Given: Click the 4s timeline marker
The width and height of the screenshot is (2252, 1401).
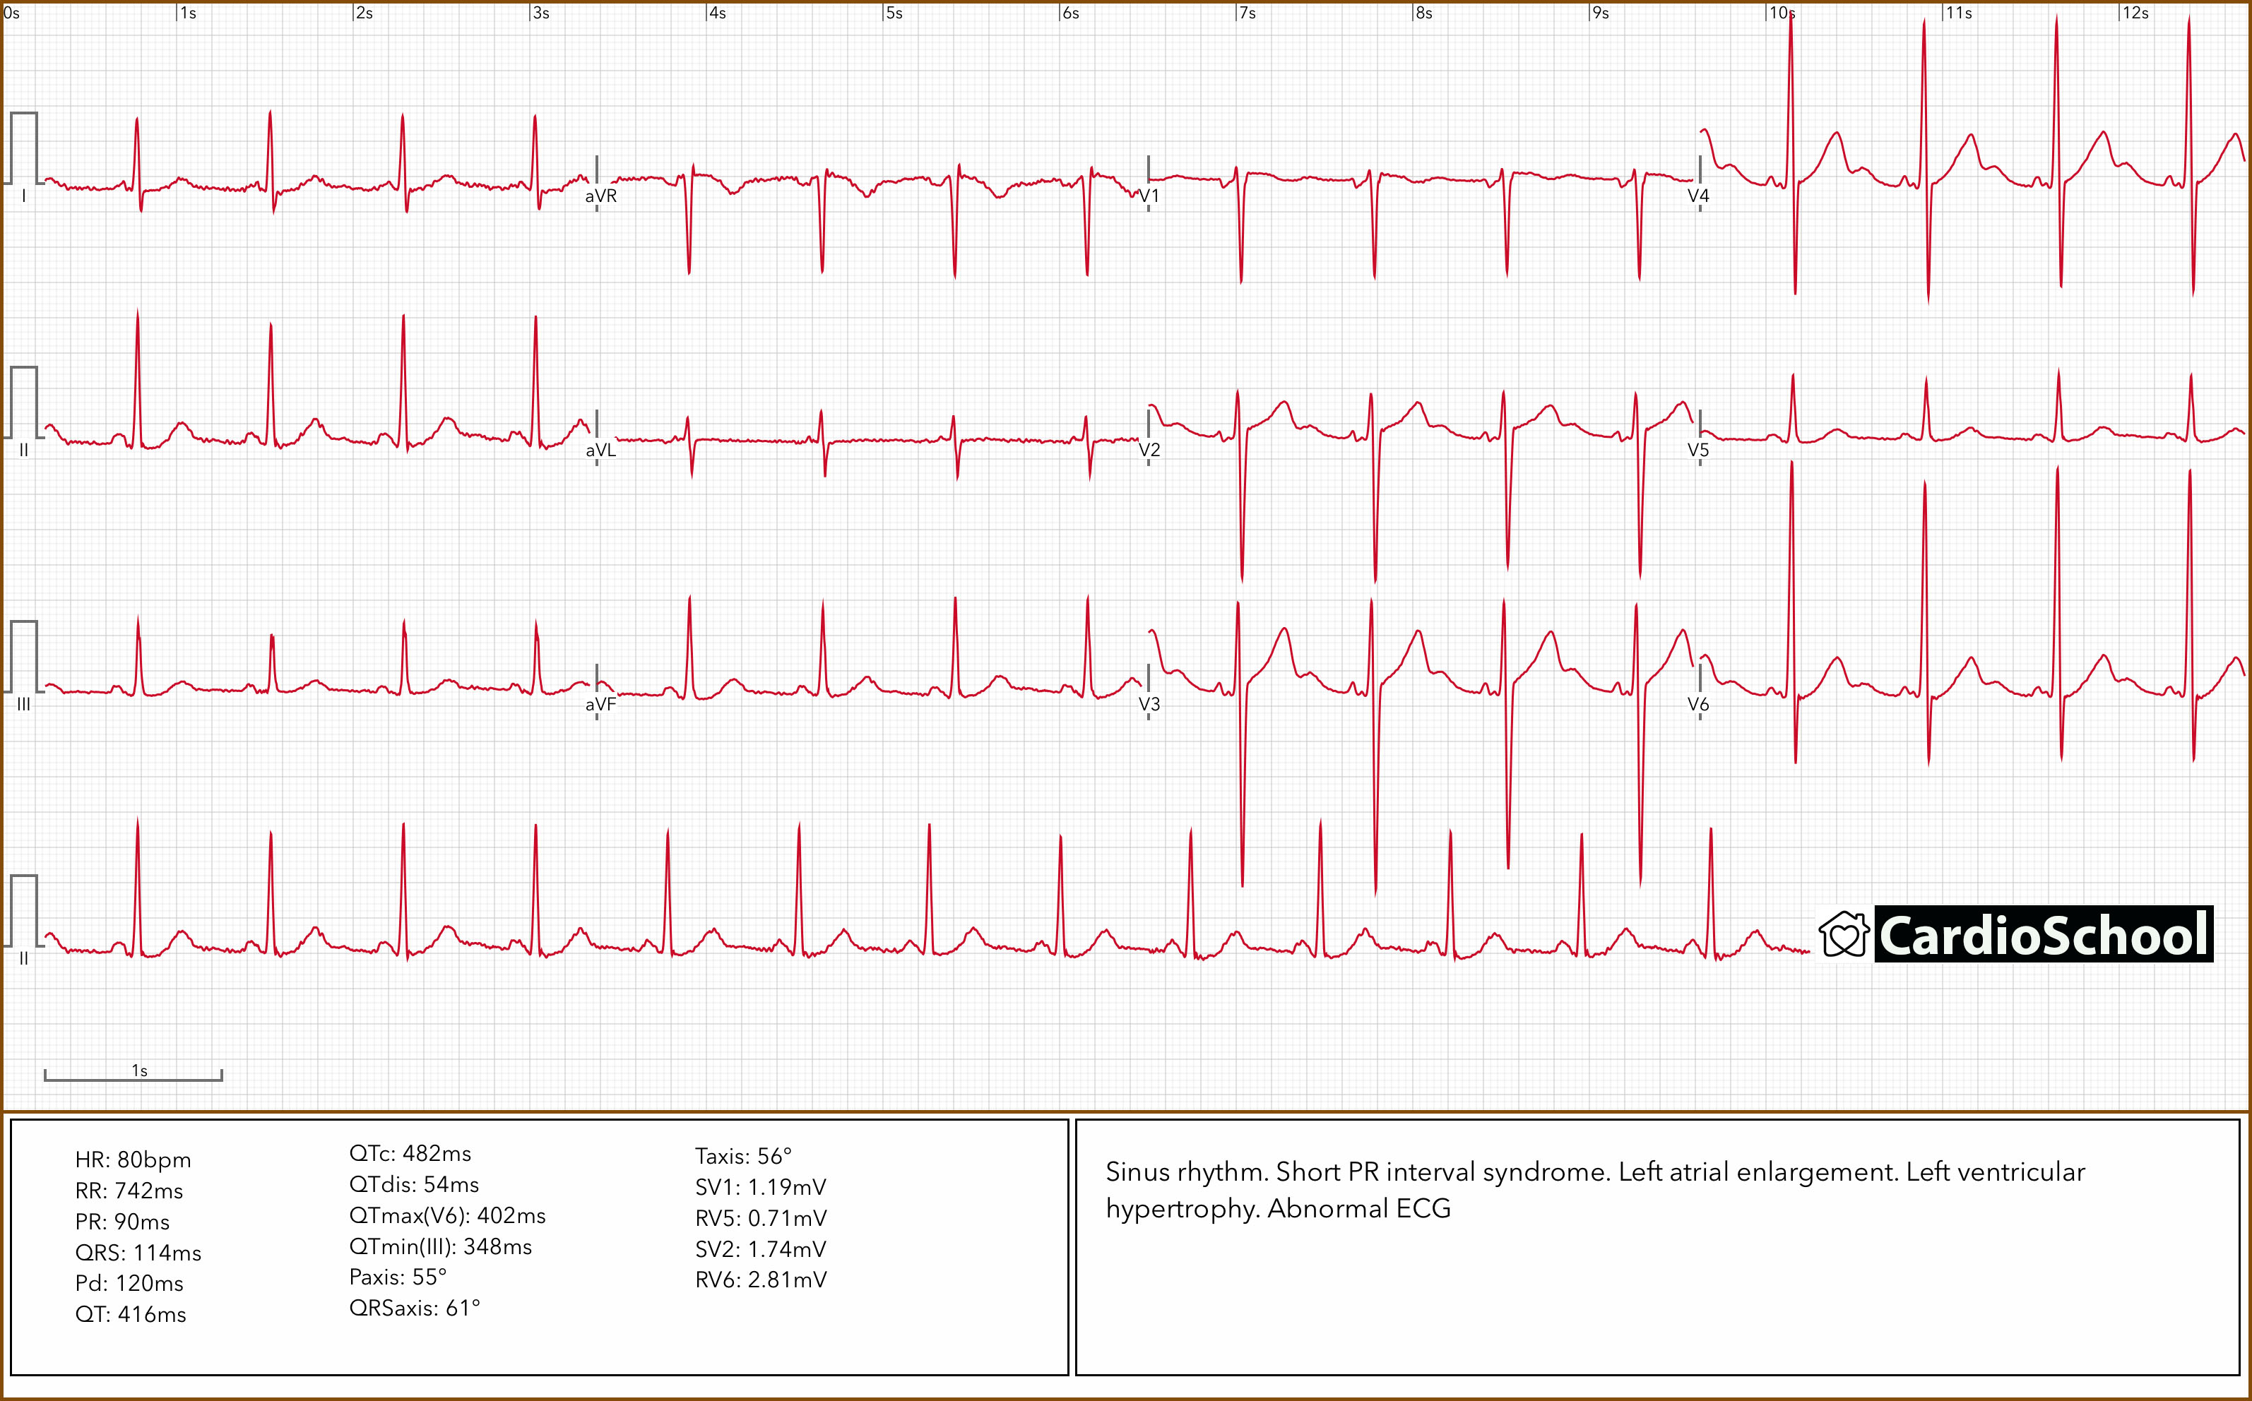Looking at the screenshot, I should point(718,13).
